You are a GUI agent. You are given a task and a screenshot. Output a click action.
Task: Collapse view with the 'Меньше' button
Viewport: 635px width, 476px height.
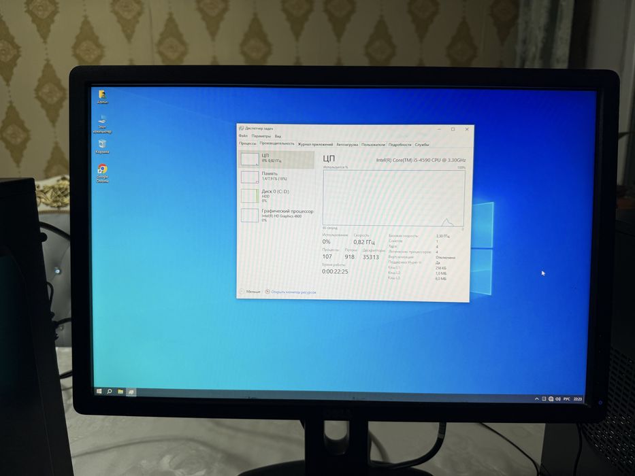pyautogui.click(x=250, y=292)
